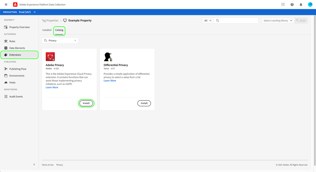The width and height of the screenshot is (316, 172).
Task: Open Learn More for Differential Privacy
Action: pyautogui.click(x=110, y=80)
